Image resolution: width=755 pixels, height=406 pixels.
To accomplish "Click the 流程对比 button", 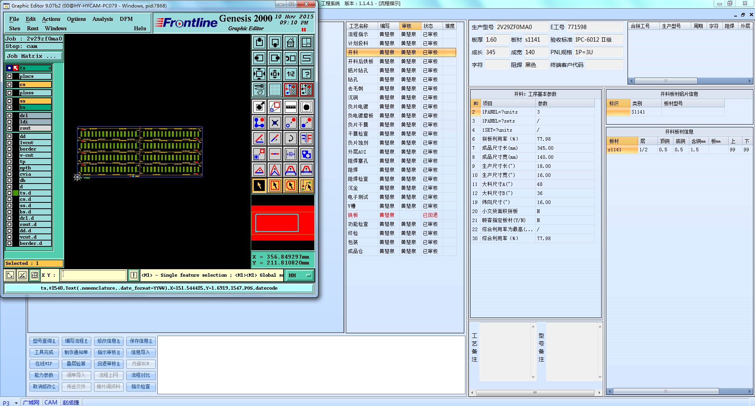I will [141, 375].
